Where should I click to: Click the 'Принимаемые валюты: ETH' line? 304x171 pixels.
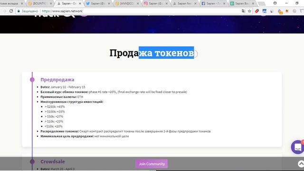(x=62, y=97)
